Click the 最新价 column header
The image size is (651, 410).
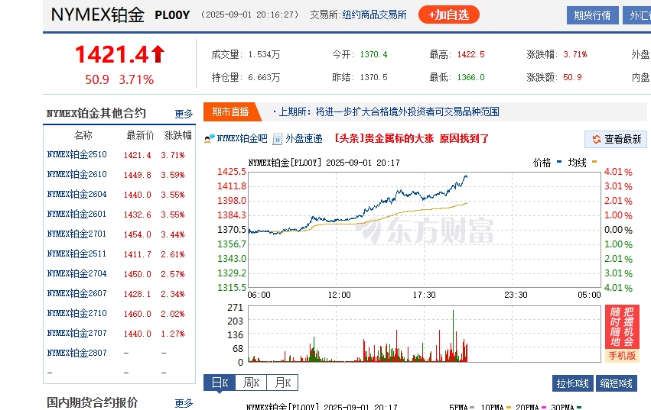140,135
